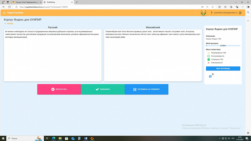Open the Windows Start menu

[3, 138]
